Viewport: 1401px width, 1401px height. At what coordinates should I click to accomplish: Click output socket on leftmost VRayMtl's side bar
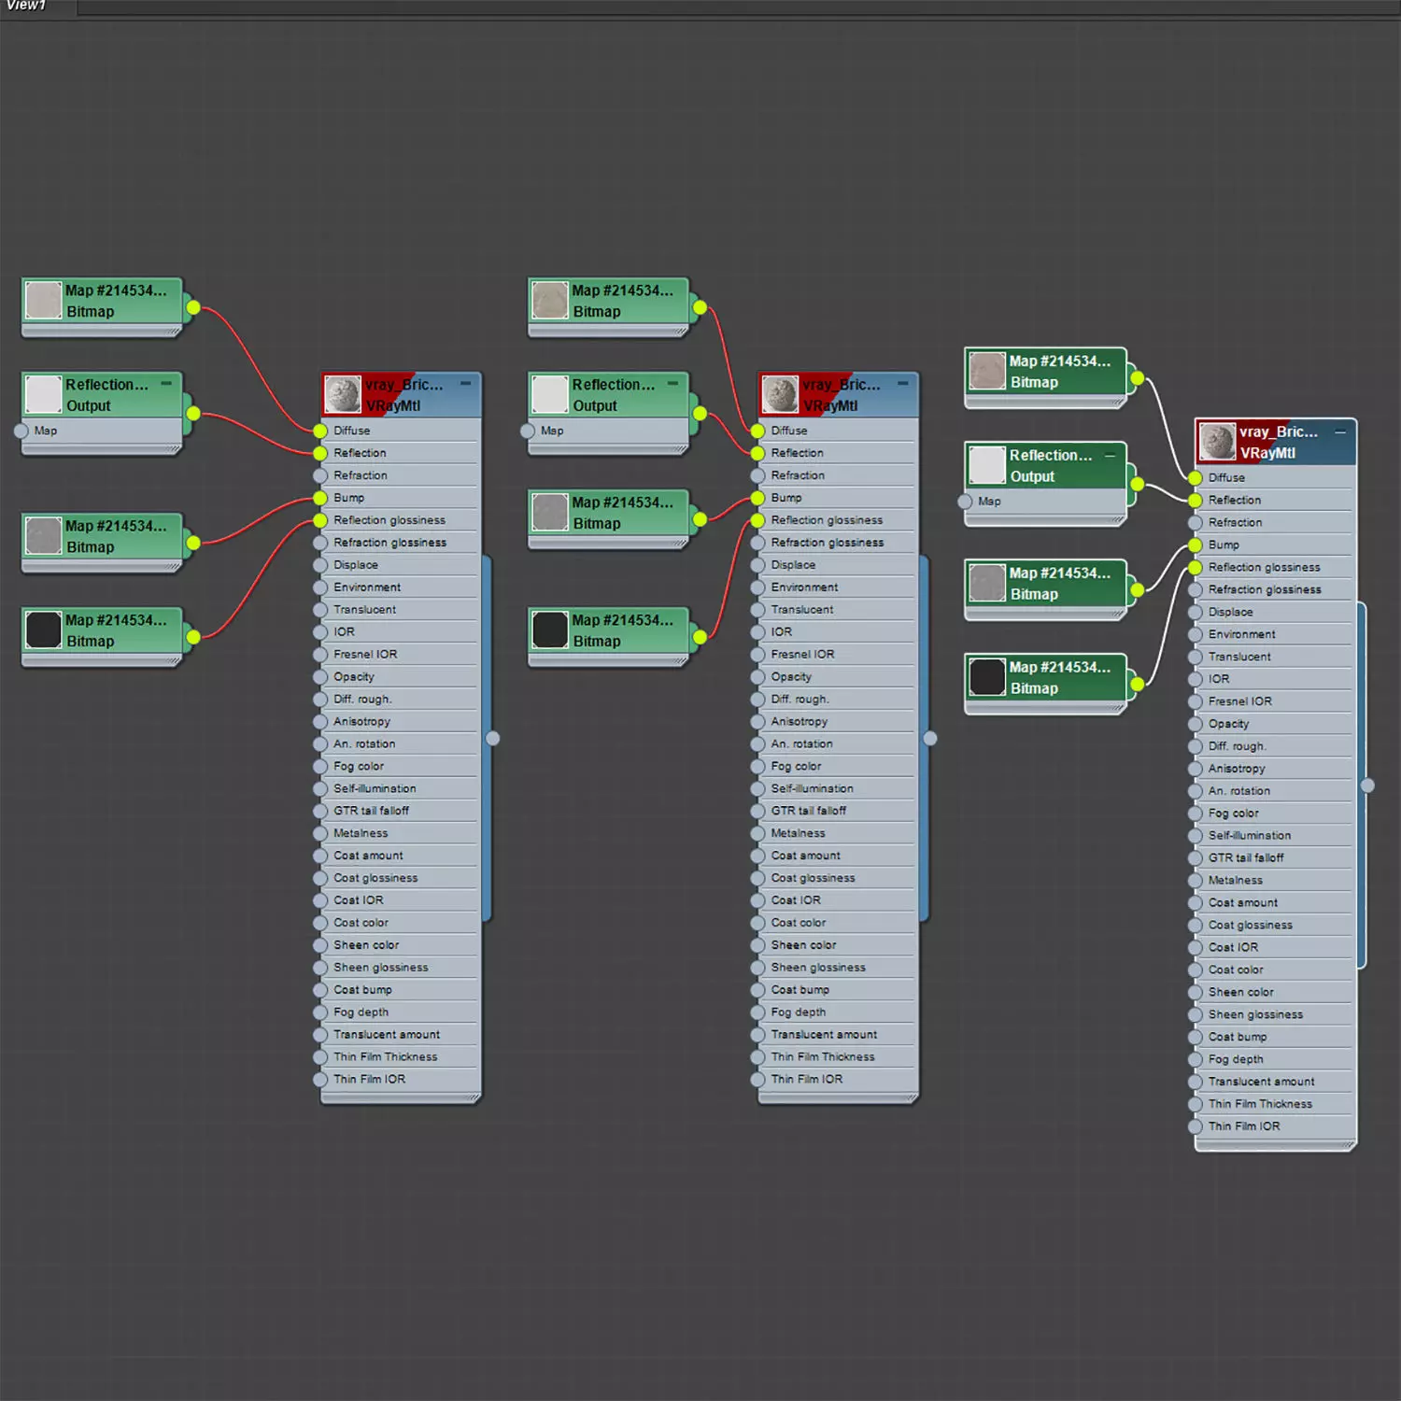point(493,738)
